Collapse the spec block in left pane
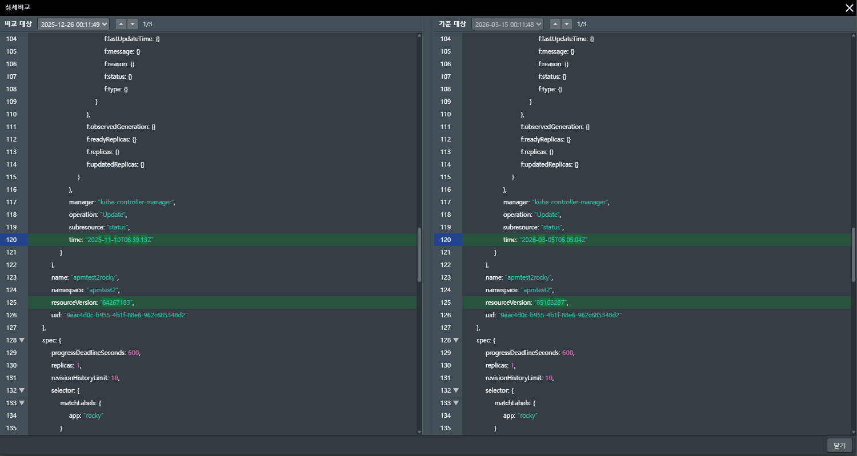Image resolution: width=857 pixels, height=456 pixels. [x=22, y=340]
